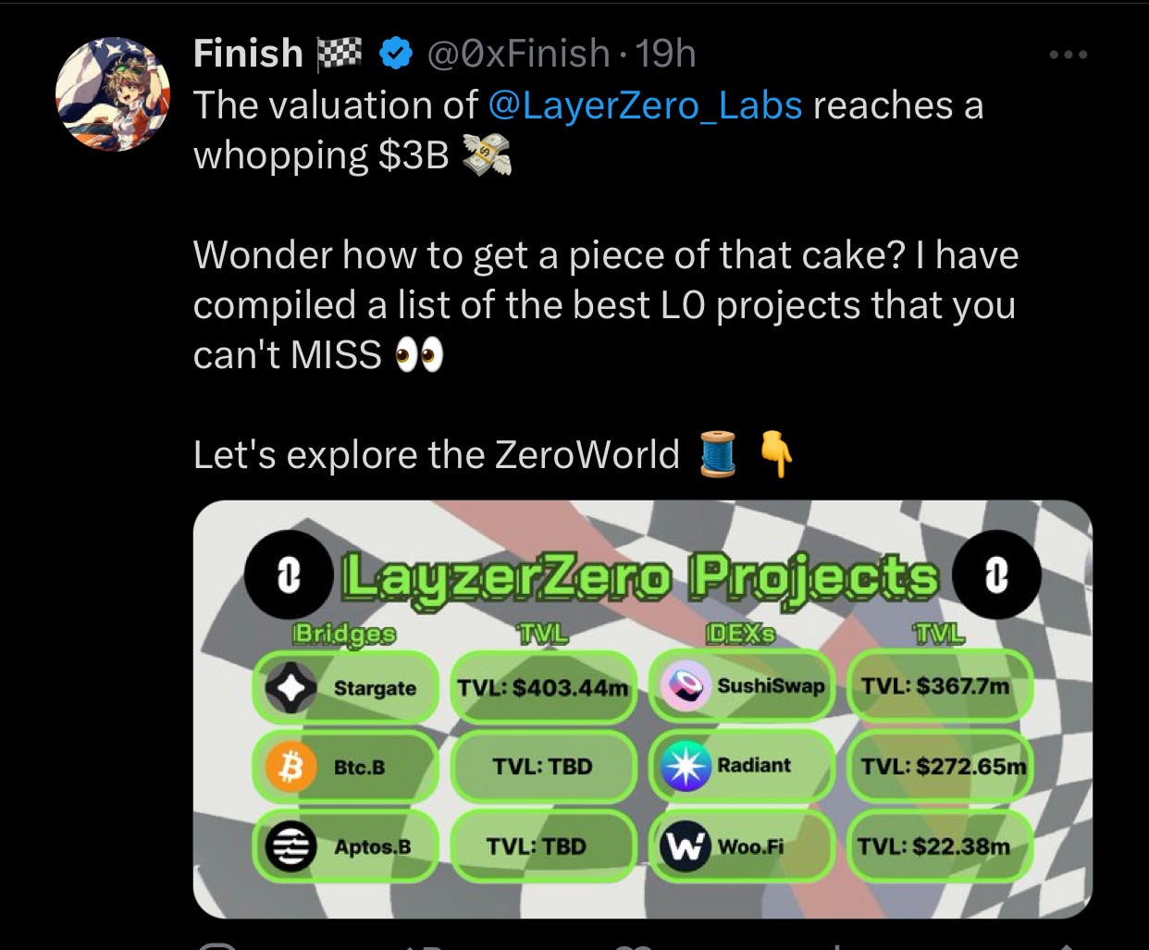Screen dimensions: 1149x950
Task: Click the Woo.Fi W icon
Action: click(x=685, y=846)
